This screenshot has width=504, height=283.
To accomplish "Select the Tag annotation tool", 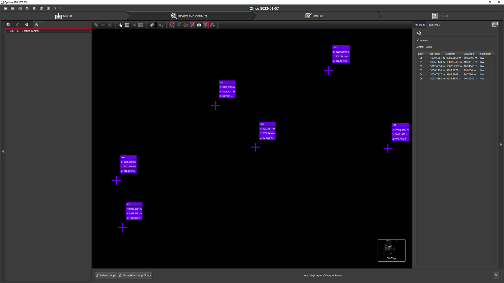I will (x=179, y=25).
